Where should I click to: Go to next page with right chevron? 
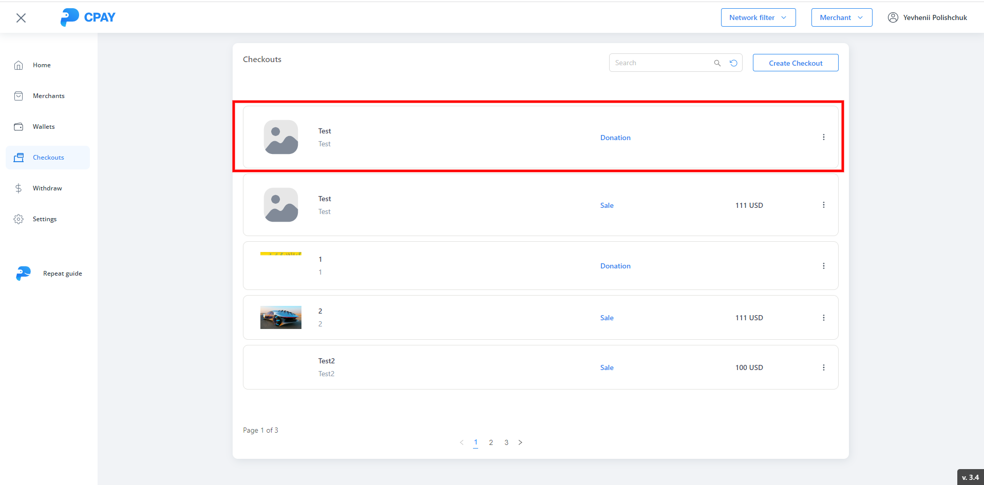click(x=520, y=442)
